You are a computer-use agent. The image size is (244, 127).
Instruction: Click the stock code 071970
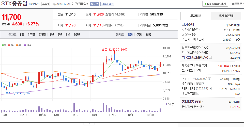tap(34, 4)
